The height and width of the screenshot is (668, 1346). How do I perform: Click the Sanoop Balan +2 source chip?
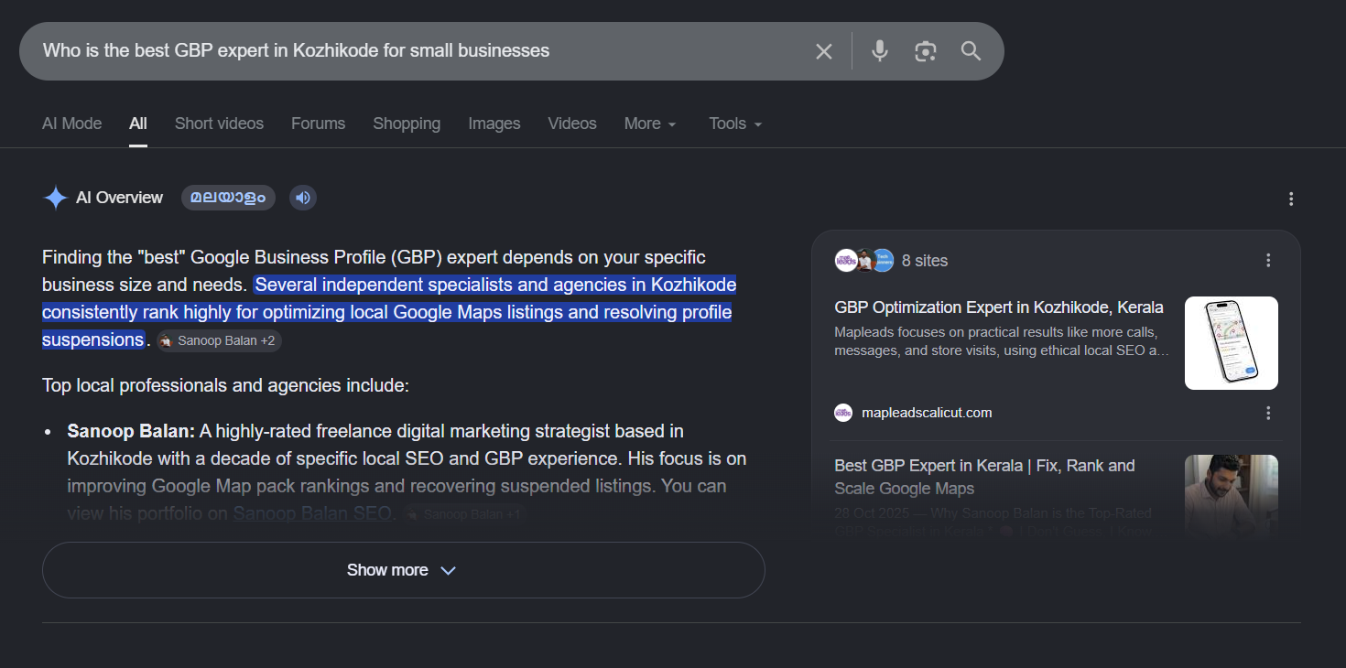click(x=219, y=341)
